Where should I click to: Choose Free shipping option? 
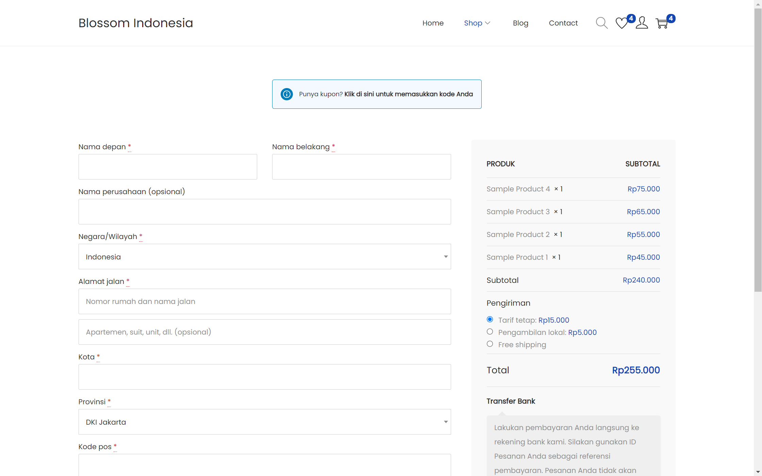point(490,344)
